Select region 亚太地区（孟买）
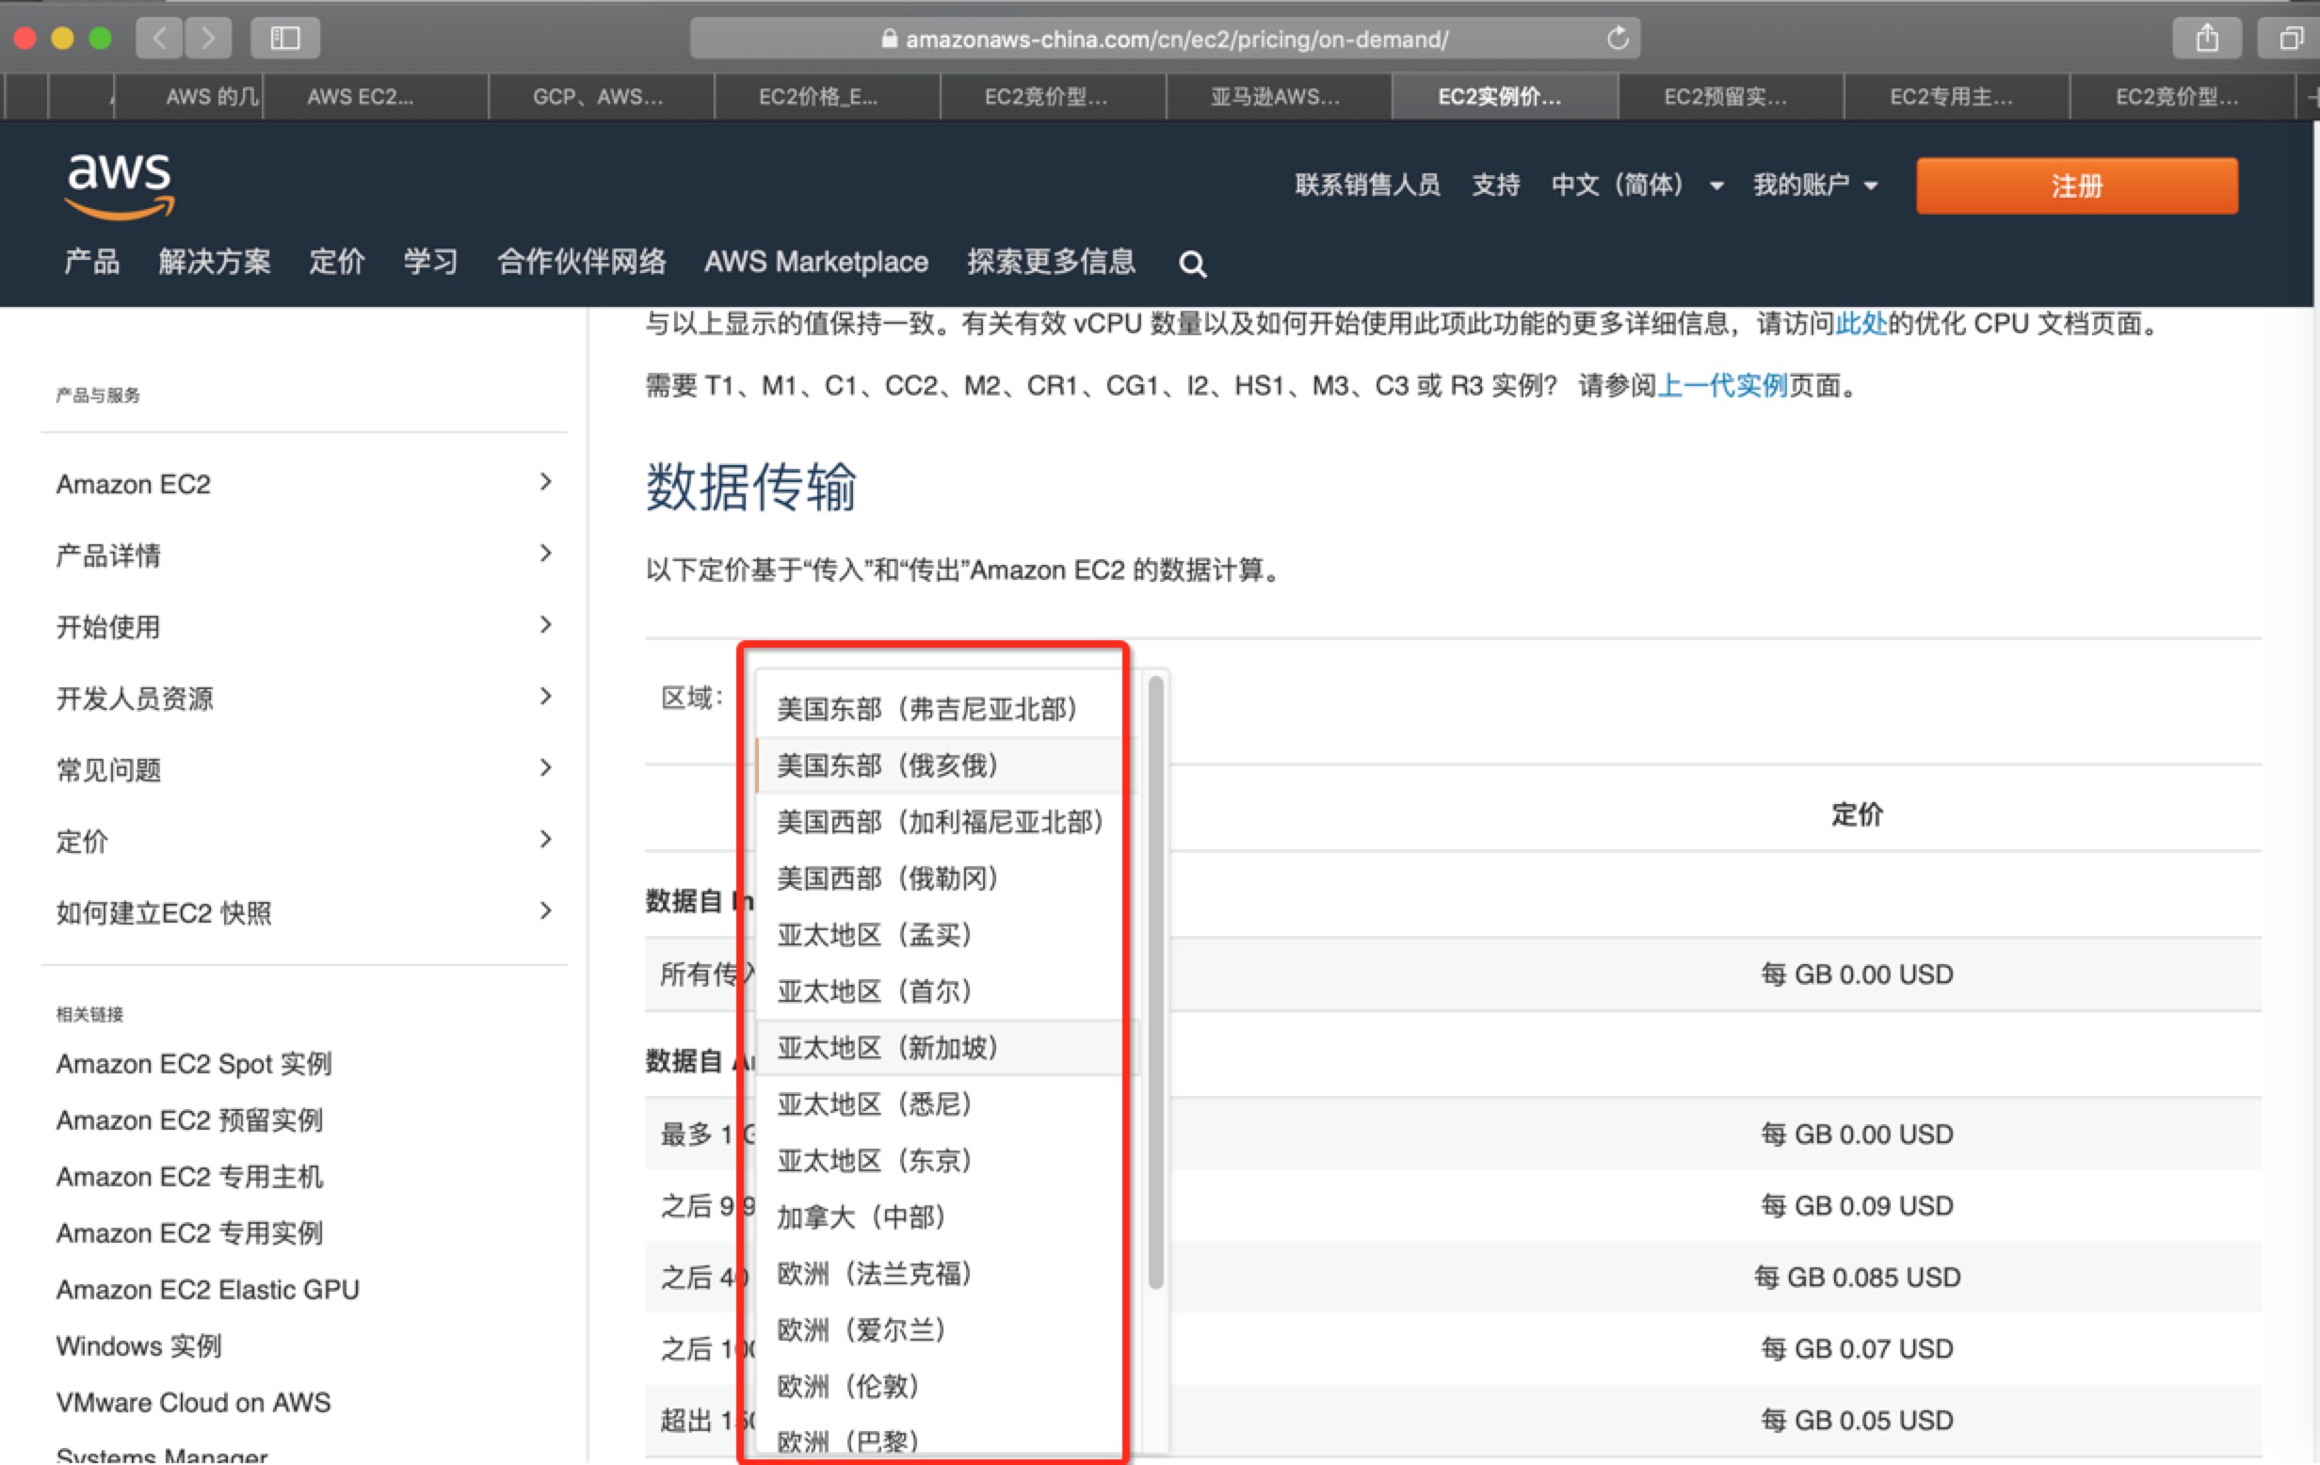Image resolution: width=2320 pixels, height=1465 pixels. pos(948,934)
